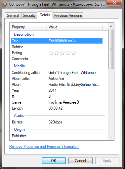Screen dimensions: 125x169
Task: Click the Winamp file icon in title bar
Action: tap(5, 4)
